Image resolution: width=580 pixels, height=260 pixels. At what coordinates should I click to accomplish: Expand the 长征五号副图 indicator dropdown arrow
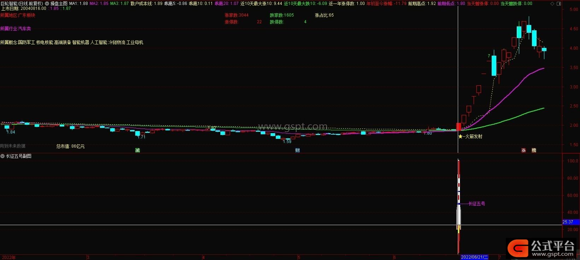pos(2,156)
